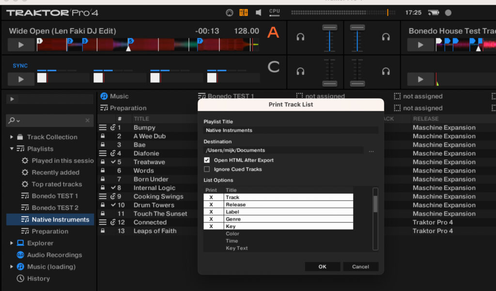
Task: Uncheck Open HTML After Export
Action: 207,160
